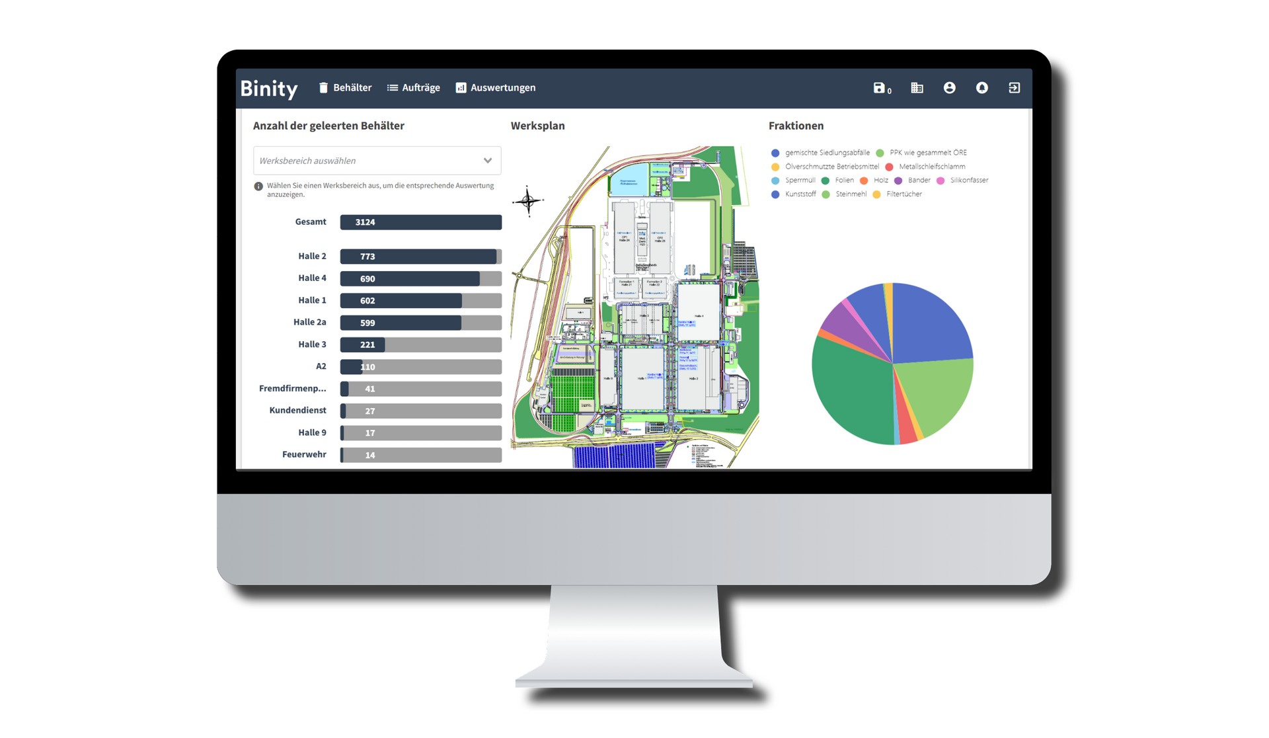Click the chevron arrow of Werksbereich selector
The image size is (1269, 738).
(488, 161)
